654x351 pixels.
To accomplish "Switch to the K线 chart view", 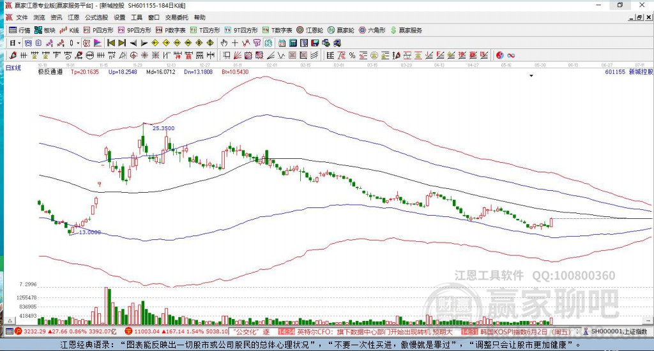I will (69, 30).
